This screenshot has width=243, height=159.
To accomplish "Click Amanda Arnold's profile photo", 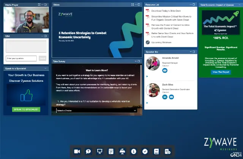I will click(x=153, y=63).
